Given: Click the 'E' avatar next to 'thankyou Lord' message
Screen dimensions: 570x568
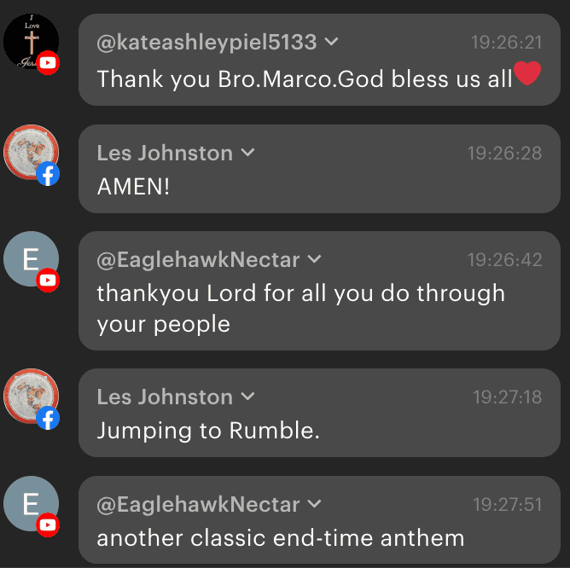Looking at the screenshot, I should tap(30, 258).
